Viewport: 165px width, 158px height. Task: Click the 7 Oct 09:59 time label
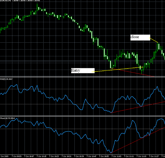(x=17, y=156)
